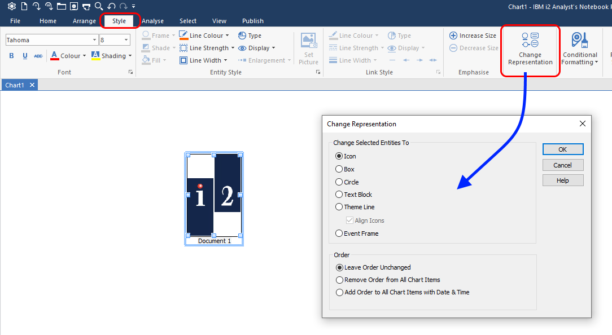Viewport: 612px width, 335px height.
Task: Switch to the Analyse ribbon tab
Action: [x=152, y=21]
